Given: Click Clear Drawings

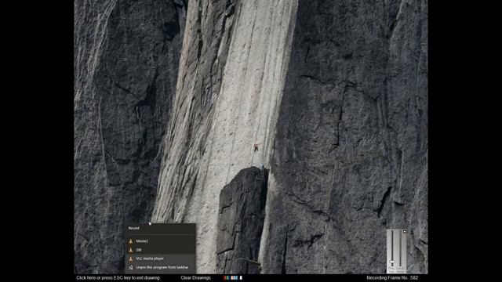Looking at the screenshot, I should click(195, 278).
